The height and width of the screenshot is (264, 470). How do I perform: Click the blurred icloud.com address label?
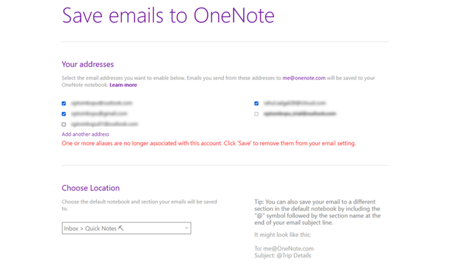[x=295, y=103]
